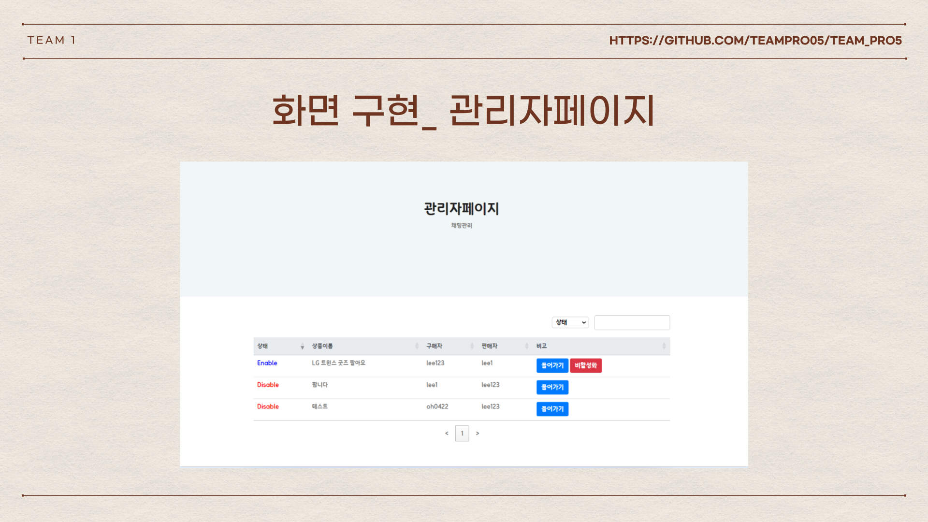Go to previous page with left arrow
928x522 pixels.
(447, 433)
